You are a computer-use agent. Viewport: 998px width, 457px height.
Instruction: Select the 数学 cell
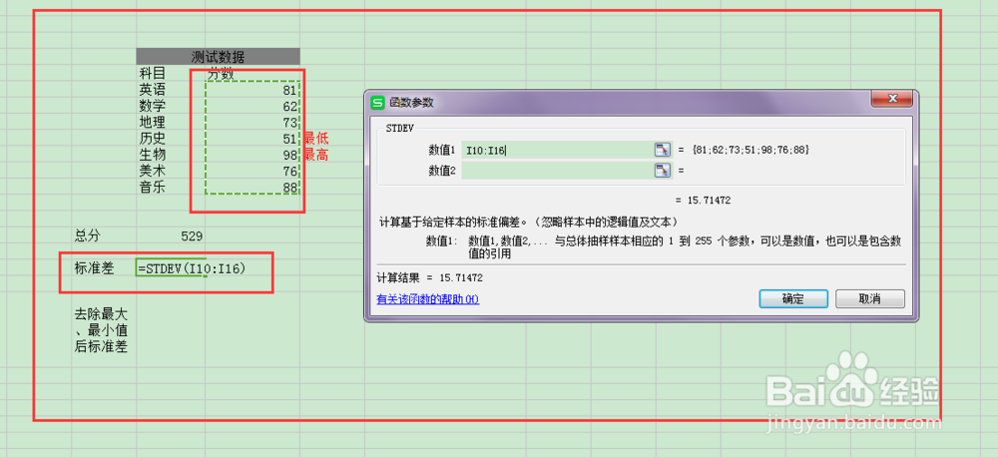171,106
